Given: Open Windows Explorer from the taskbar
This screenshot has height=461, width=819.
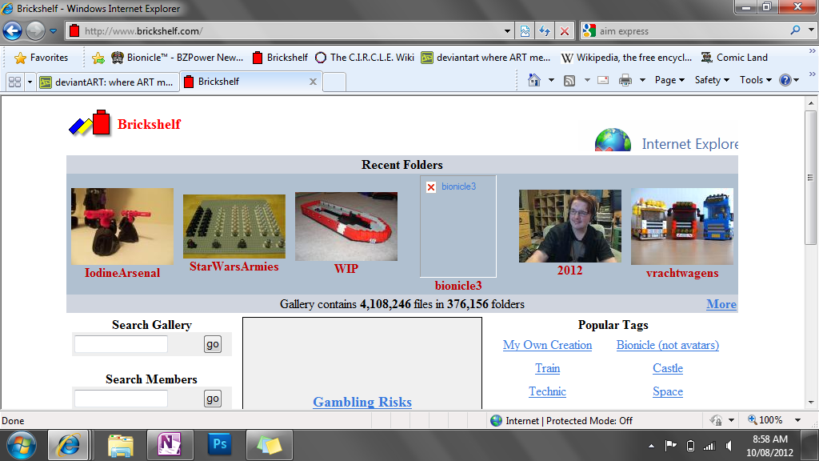Looking at the screenshot, I should click(x=121, y=445).
